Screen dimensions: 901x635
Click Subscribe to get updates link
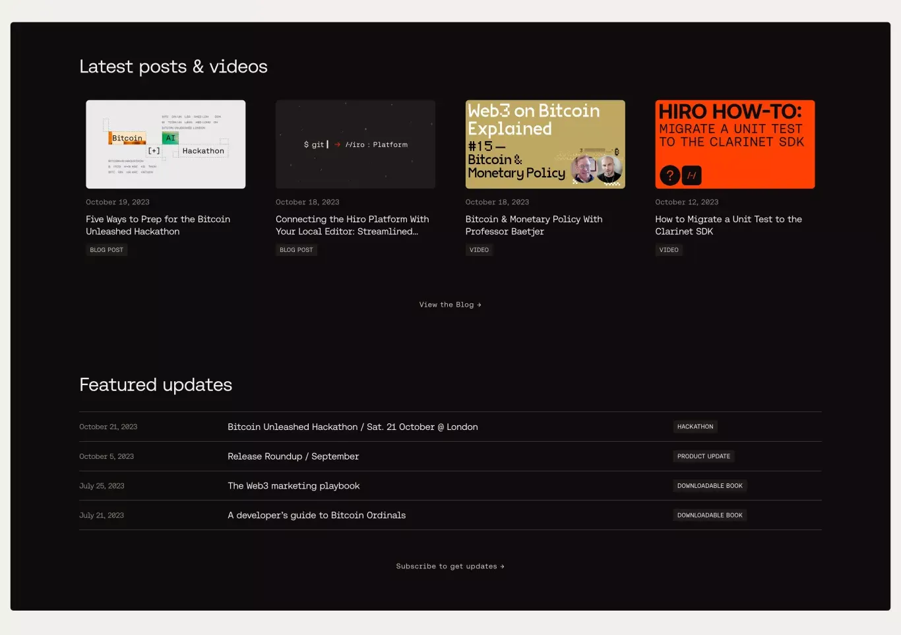click(x=450, y=566)
